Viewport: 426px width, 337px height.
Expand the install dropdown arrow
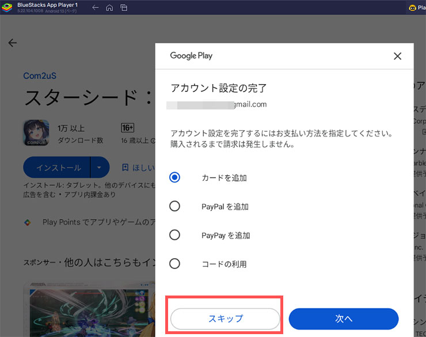point(100,168)
